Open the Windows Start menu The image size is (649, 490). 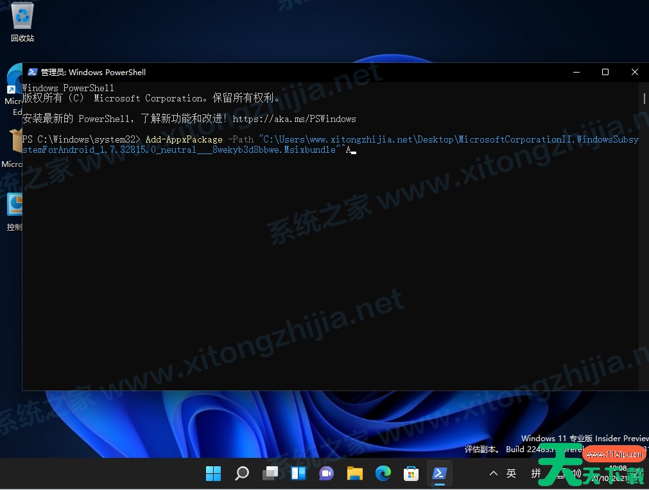(x=213, y=473)
